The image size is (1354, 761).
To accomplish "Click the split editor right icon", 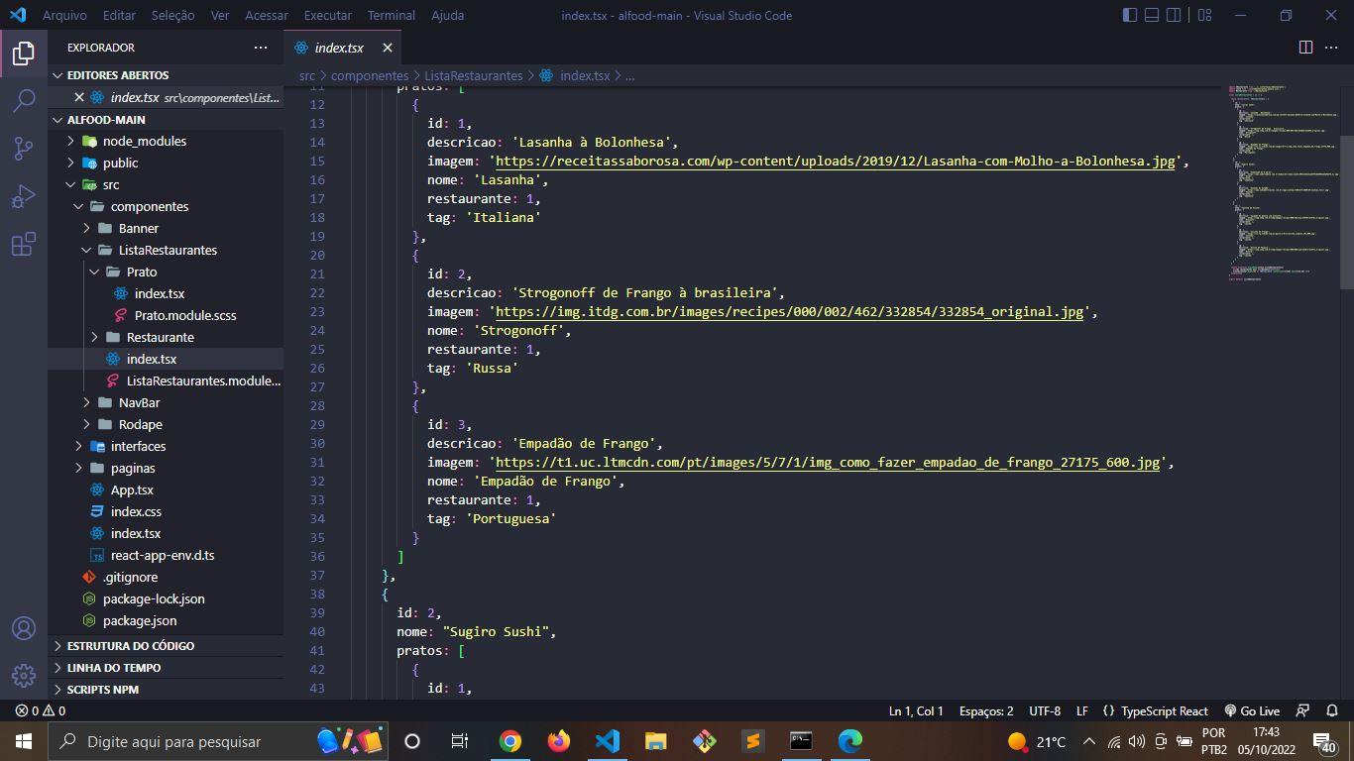I will coord(1305,48).
